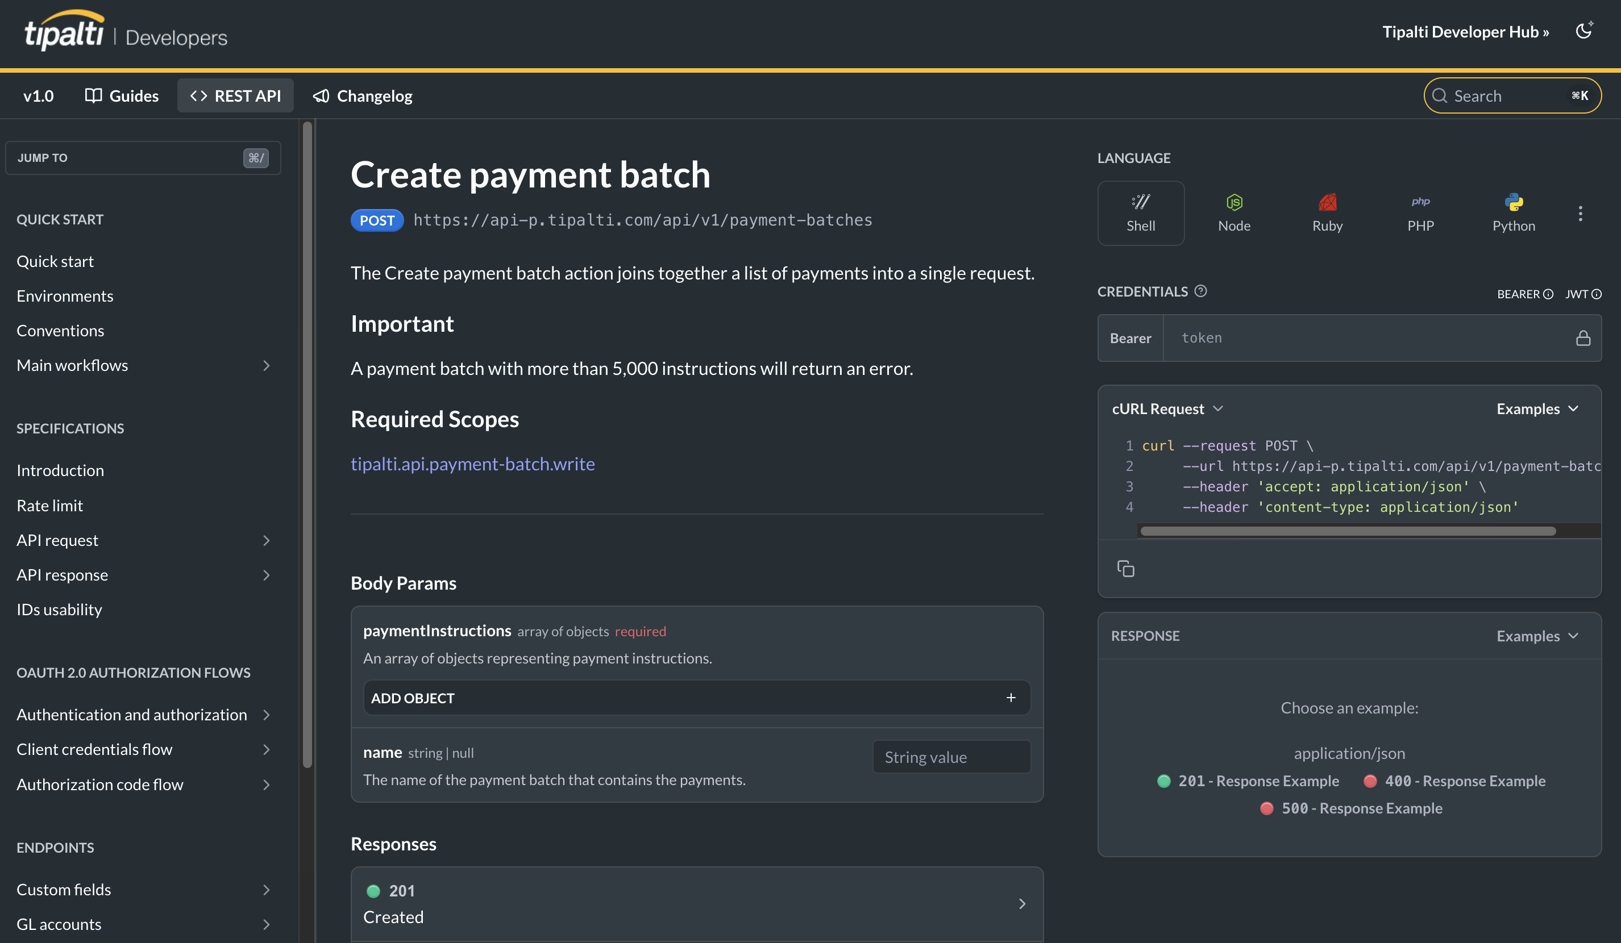Viewport: 1621px width, 943px height.
Task: Expand the 201 Created response
Action: point(697,904)
